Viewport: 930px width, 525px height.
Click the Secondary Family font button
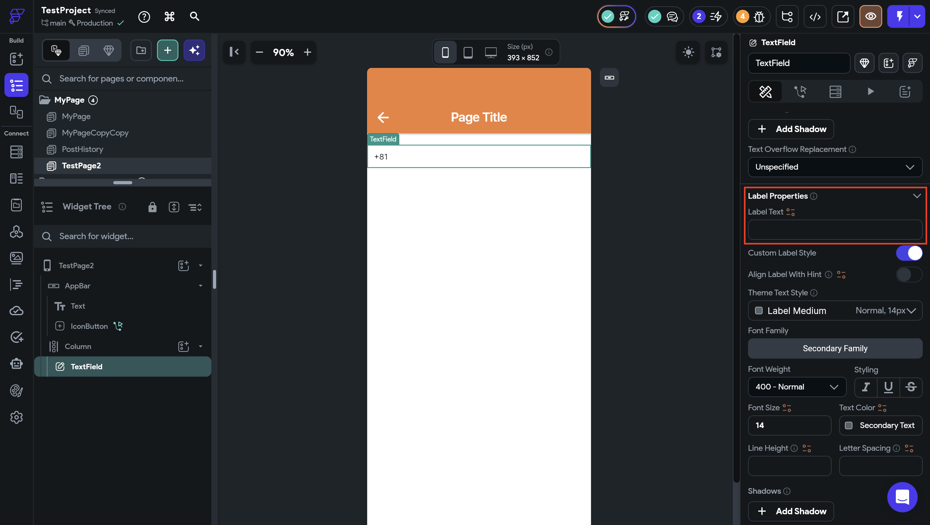tap(835, 348)
